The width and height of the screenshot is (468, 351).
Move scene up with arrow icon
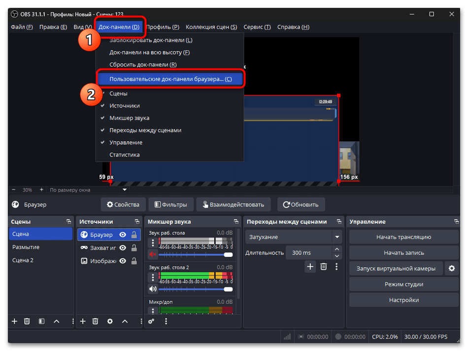point(57,321)
